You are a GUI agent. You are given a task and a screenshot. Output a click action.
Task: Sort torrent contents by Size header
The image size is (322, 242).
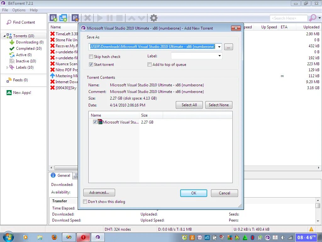(151, 115)
